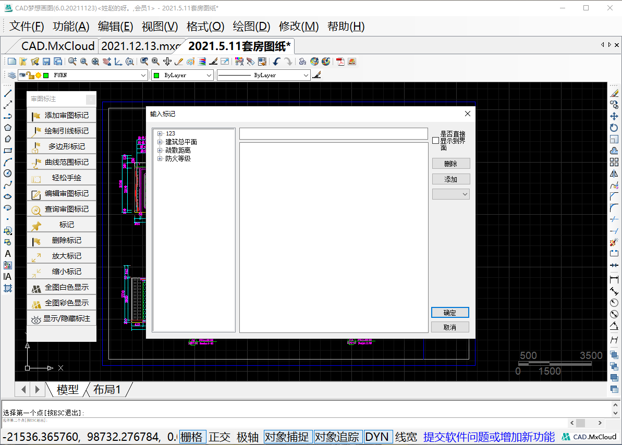Check the 是否直接显示到界面 checkbox
This screenshot has height=445, width=622.
click(435, 140)
